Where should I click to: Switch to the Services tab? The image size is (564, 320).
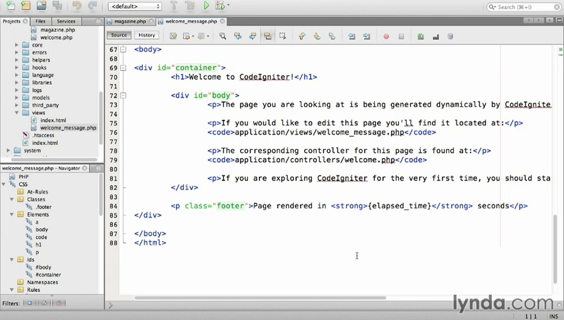point(66,21)
